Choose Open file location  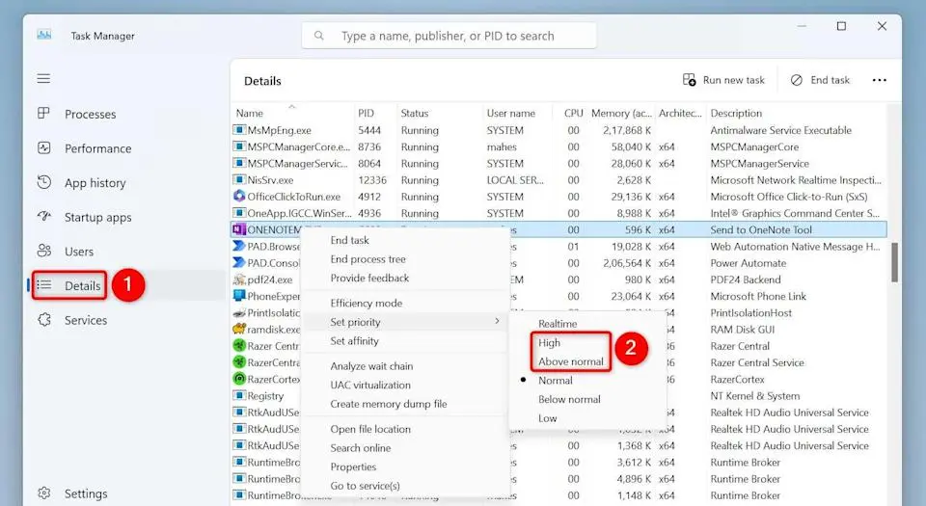click(370, 429)
